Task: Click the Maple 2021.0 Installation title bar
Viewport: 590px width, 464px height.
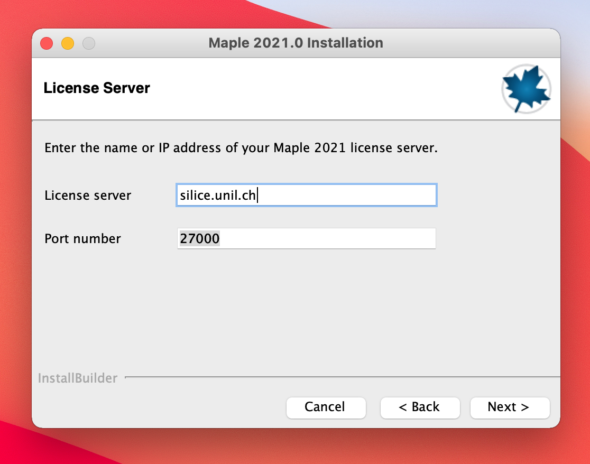Action: point(296,43)
